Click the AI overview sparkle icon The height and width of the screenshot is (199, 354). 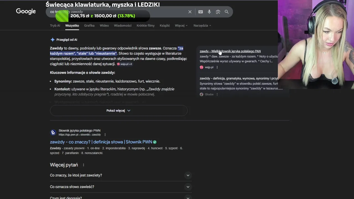click(x=53, y=40)
